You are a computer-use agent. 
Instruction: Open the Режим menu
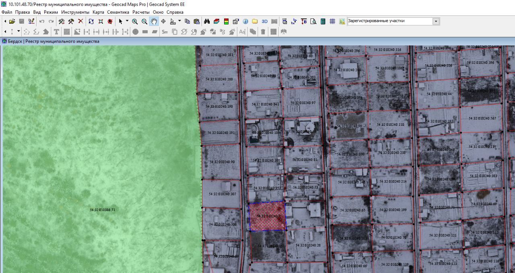click(x=51, y=12)
